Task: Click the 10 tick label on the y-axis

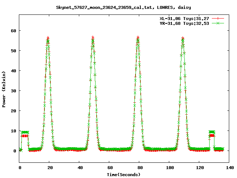Action: coord(13,131)
